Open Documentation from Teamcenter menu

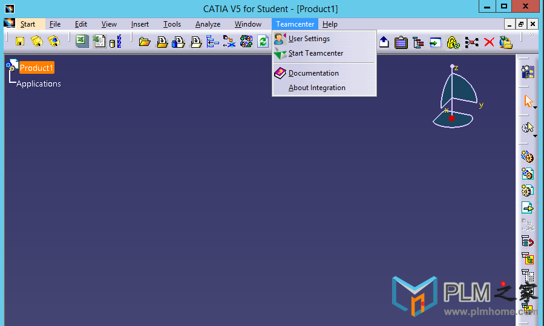[324, 73]
